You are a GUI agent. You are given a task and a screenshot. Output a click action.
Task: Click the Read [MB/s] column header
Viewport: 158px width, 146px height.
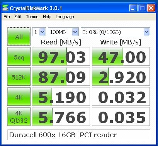tap(61, 42)
